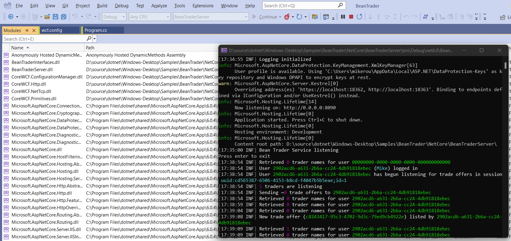511x241 pixels.
Task: Restart debugging with the circular arrow after Stop
Action: tap(359, 17)
